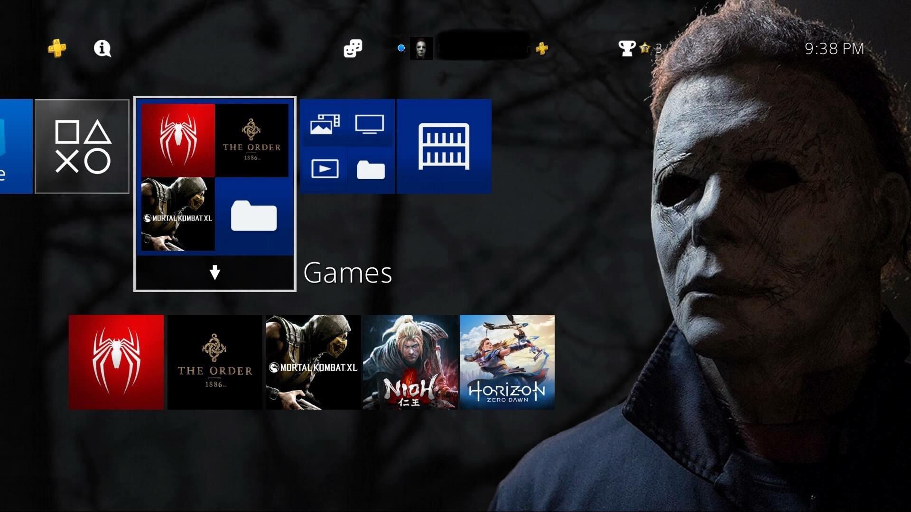Click the online status indicator dot
The image size is (911, 512).
pyautogui.click(x=401, y=47)
